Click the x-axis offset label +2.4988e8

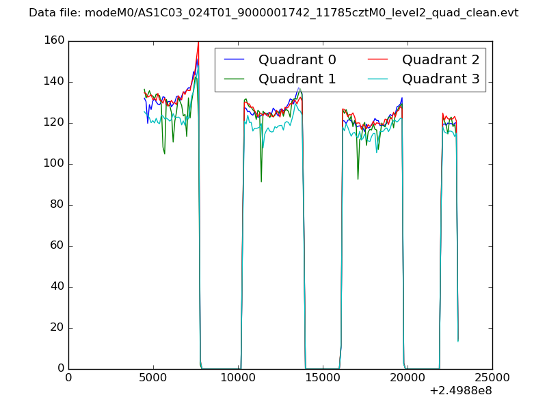click(461, 391)
